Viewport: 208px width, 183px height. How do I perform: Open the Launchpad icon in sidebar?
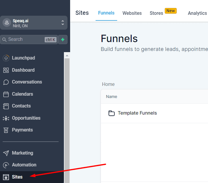point(6,58)
